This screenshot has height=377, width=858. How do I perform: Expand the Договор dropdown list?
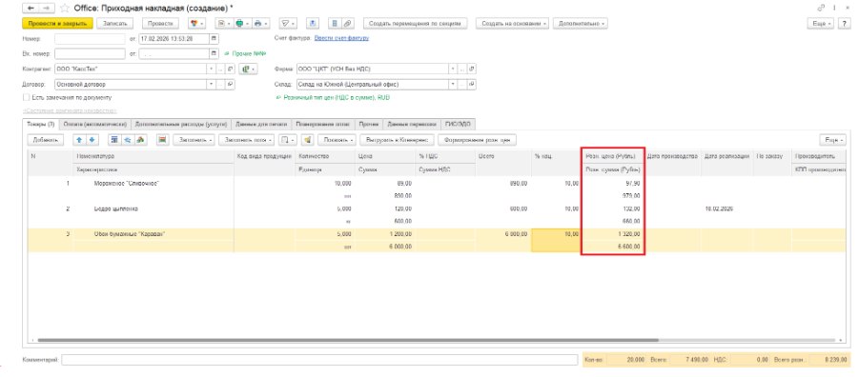point(212,85)
